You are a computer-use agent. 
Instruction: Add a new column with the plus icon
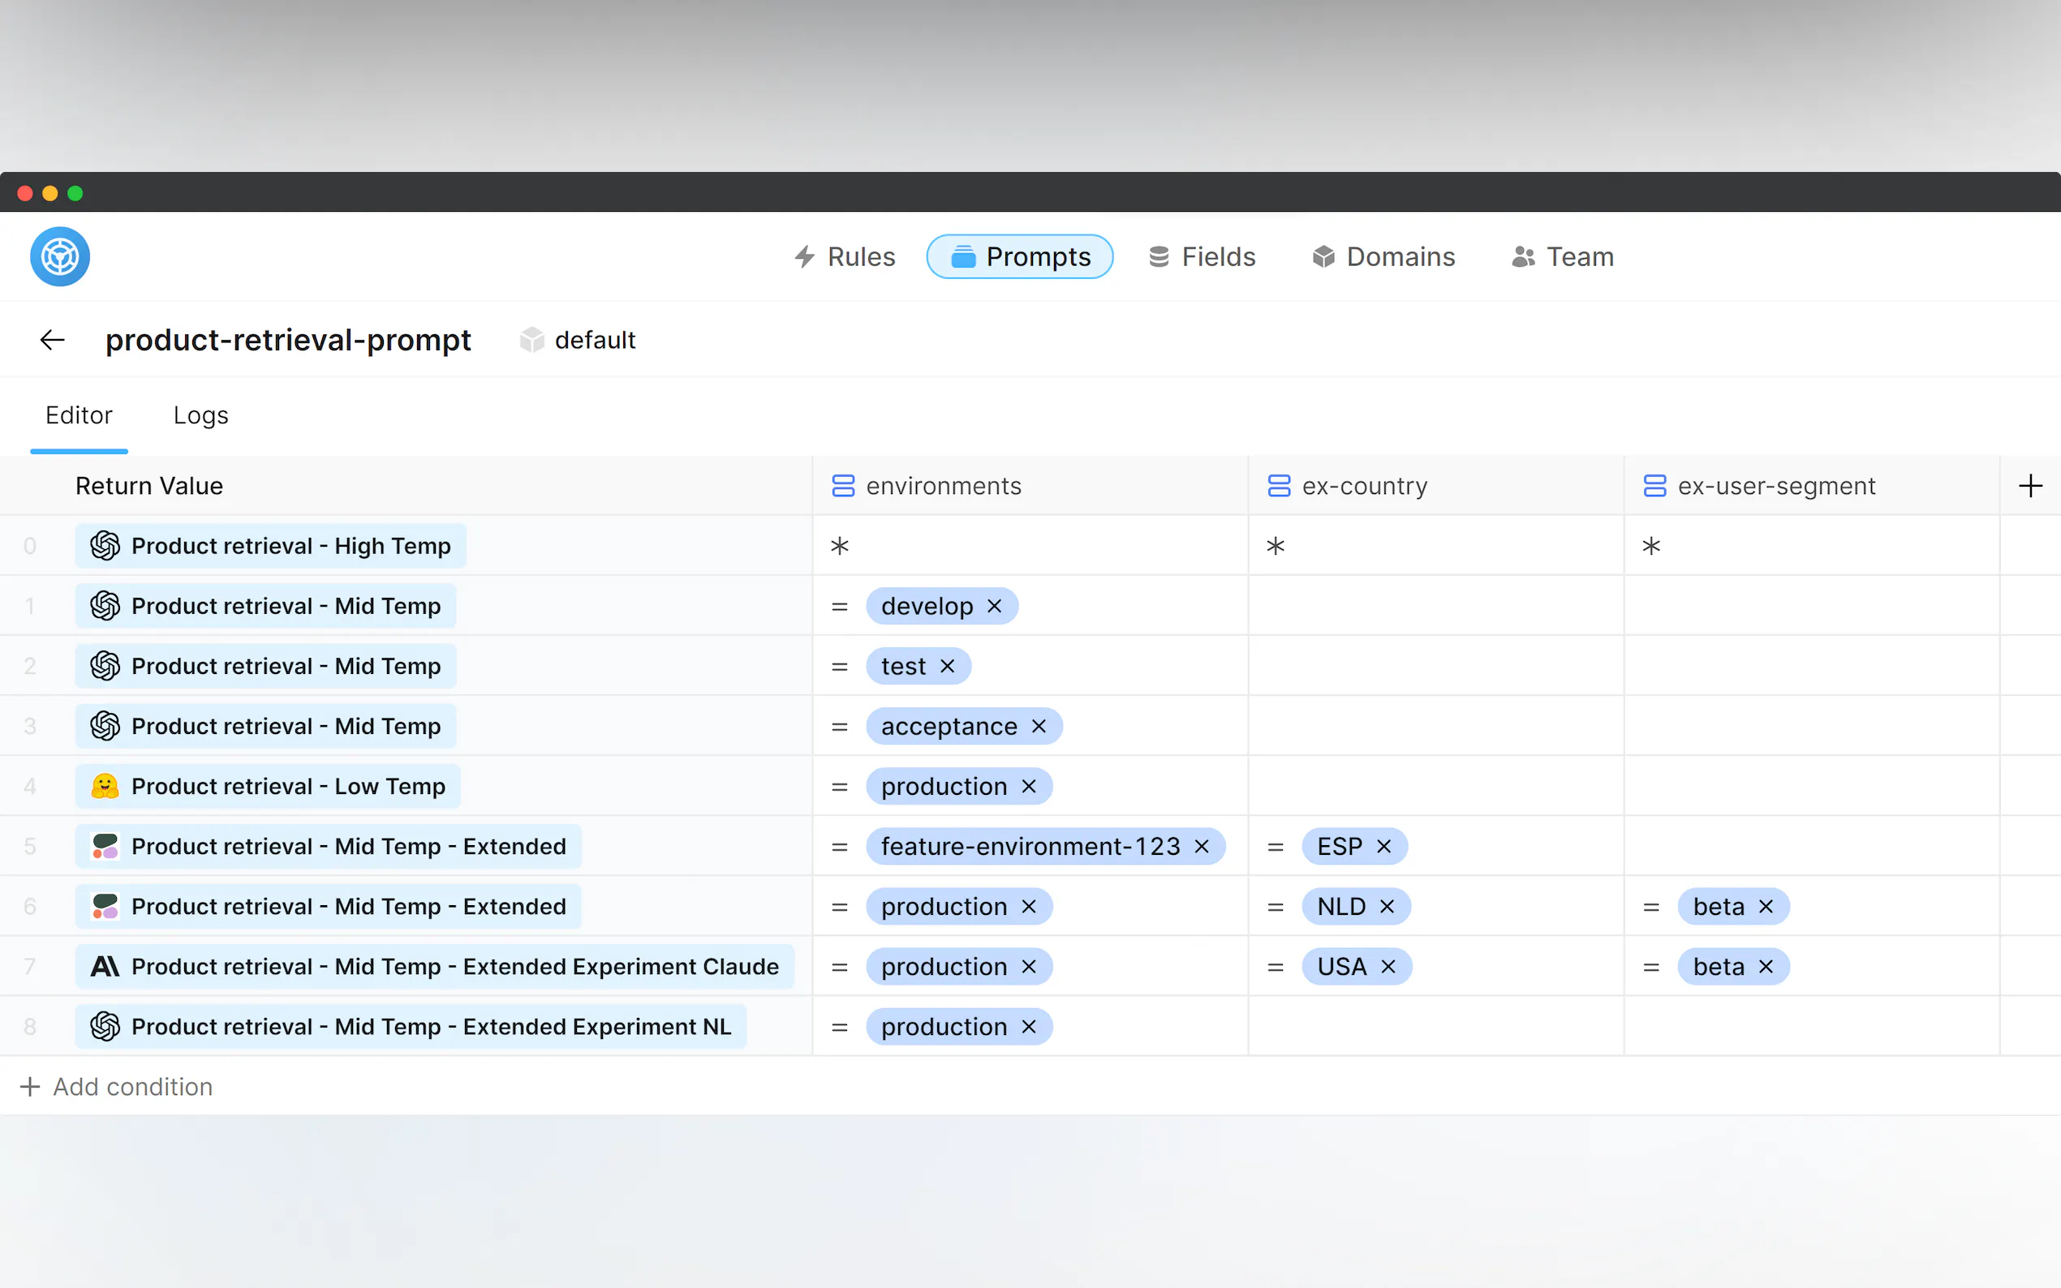(x=2029, y=486)
